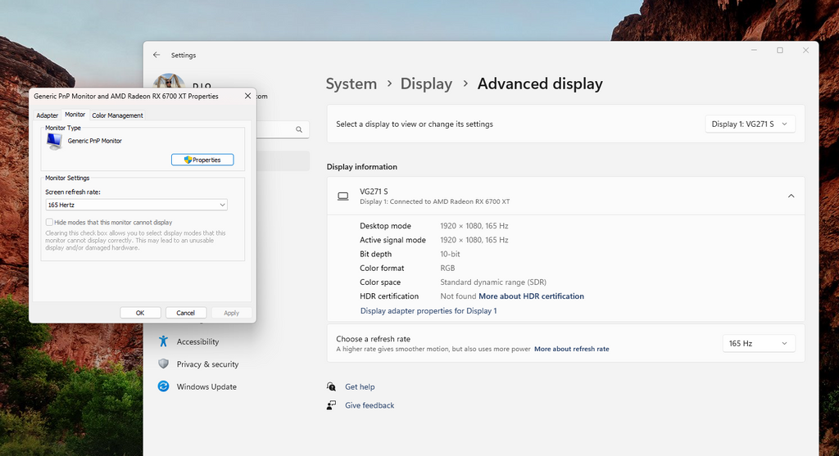Click the Properties button for monitor type
Image resolution: width=839 pixels, height=456 pixels.
(x=202, y=160)
